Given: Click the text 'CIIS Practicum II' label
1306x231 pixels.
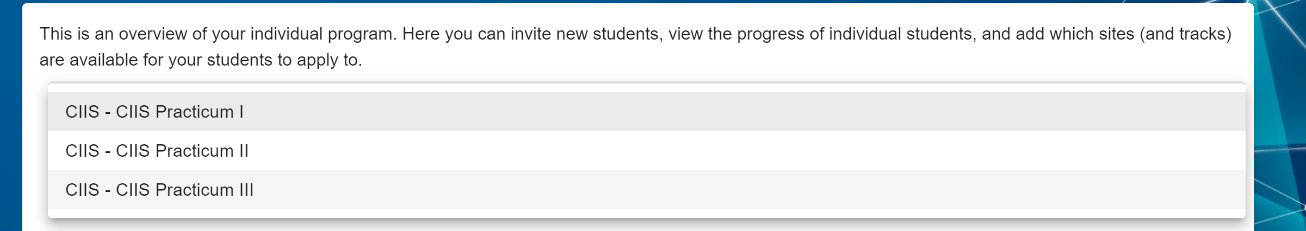Looking at the screenshot, I should (x=182, y=151).
